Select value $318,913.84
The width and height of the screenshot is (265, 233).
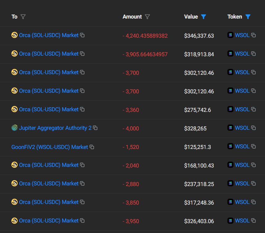pyautogui.click(x=199, y=54)
